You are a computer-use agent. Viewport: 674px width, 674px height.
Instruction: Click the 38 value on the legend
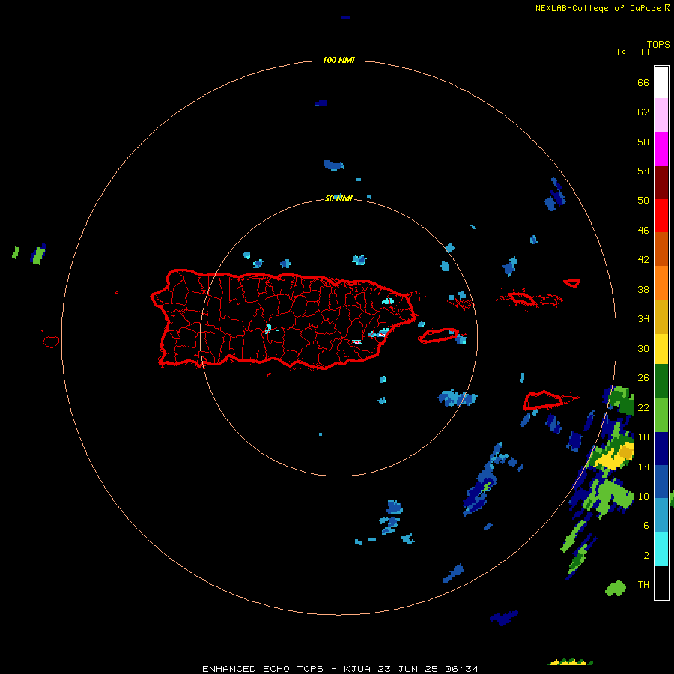643,289
